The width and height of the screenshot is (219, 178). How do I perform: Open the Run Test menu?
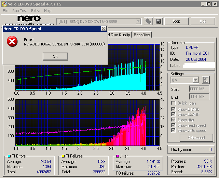[x=19, y=11]
